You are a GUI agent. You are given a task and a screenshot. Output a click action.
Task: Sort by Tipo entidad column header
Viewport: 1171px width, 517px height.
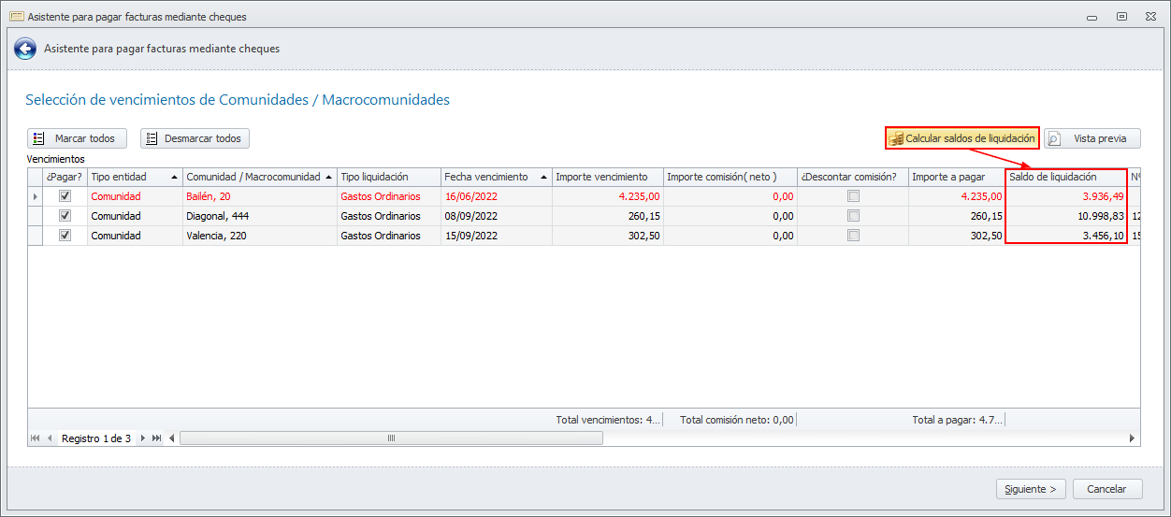[x=135, y=177]
